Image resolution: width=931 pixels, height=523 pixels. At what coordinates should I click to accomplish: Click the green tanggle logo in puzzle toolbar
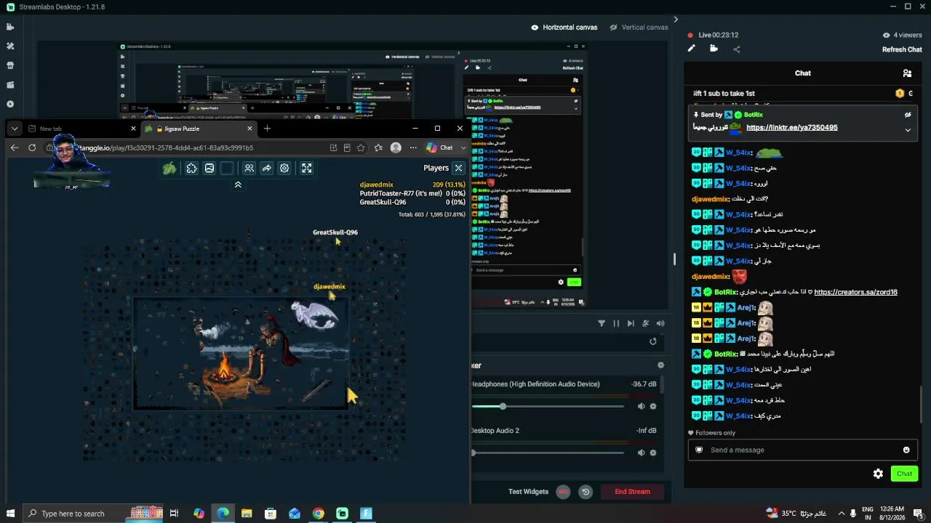(169, 169)
